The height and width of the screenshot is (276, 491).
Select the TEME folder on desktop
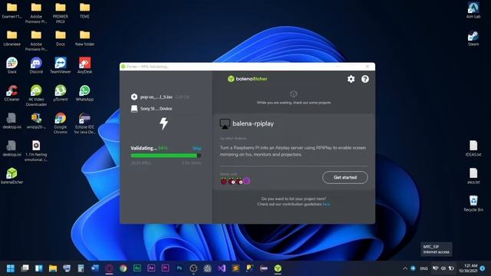(x=84, y=10)
